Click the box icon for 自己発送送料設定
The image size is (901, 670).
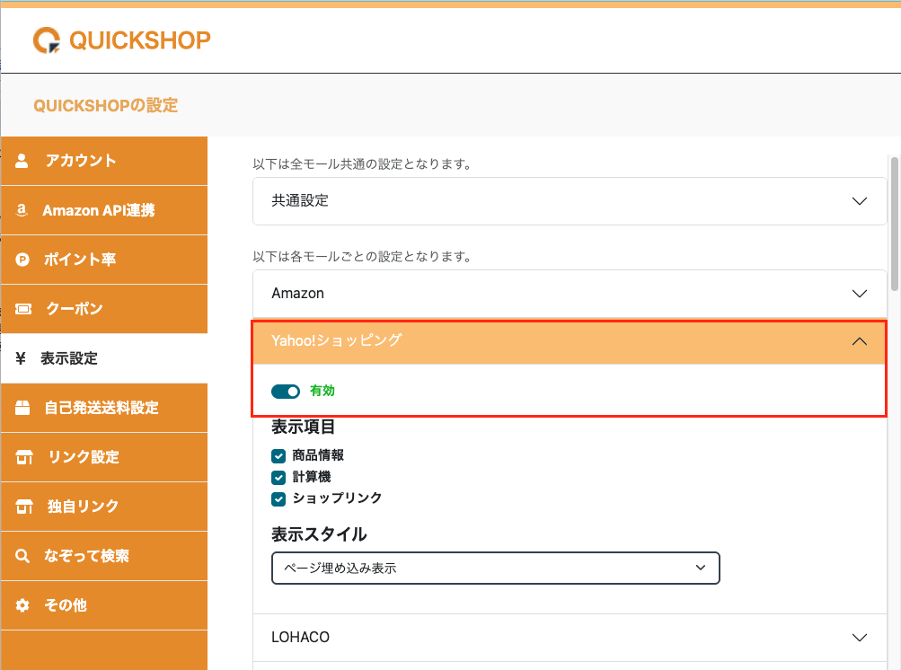(23, 408)
